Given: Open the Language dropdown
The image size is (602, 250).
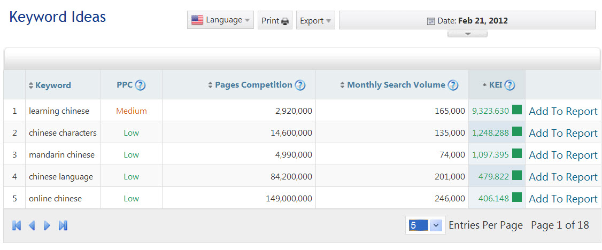Looking at the screenshot, I should pos(220,20).
